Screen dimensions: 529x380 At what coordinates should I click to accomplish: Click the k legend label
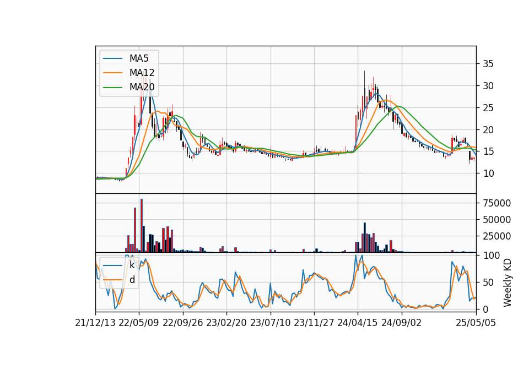[x=132, y=265]
